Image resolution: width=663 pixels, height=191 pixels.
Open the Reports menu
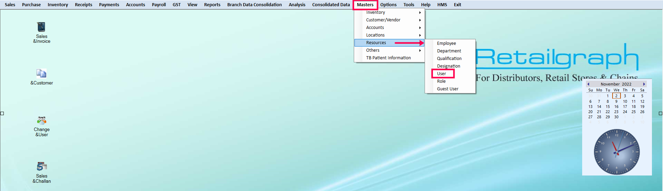pyautogui.click(x=212, y=4)
